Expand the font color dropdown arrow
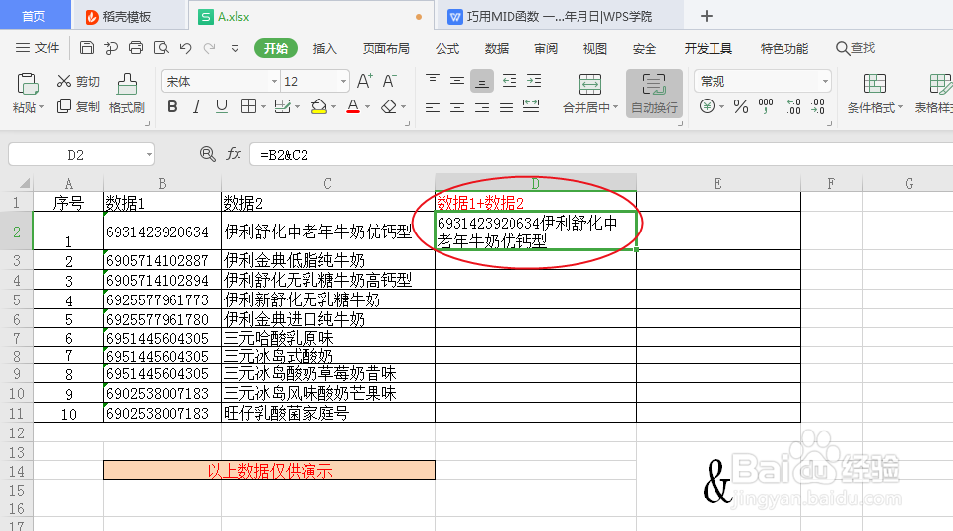953x531 pixels. click(x=367, y=107)
